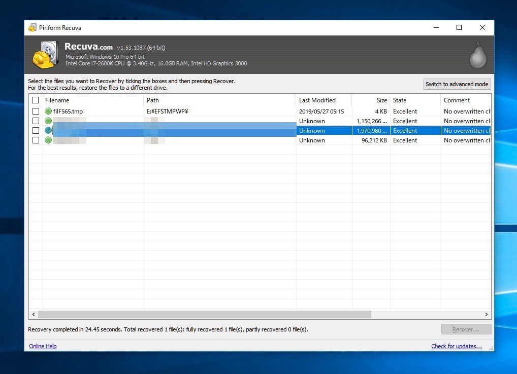Click the Recuva title bar app icon
Screen dimensions: 517x374
(x=33, y=28)
